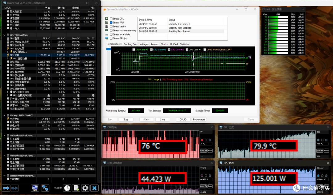Enable the Stress CPU checkbox
This screenshot has height=195, width=333.
pos(111,19)
